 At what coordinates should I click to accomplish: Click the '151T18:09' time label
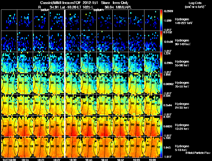9,160
